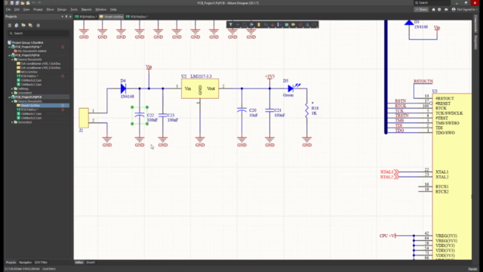
Task: Expand the bottom Generated folder
Action: [12, 122]
